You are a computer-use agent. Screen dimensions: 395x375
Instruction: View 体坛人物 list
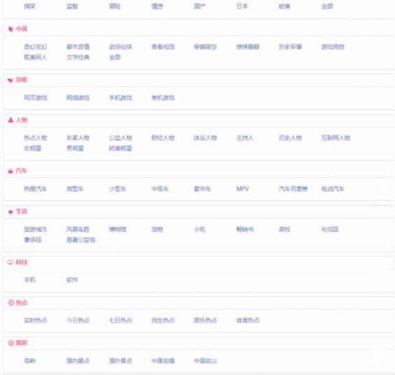(206, 138)
